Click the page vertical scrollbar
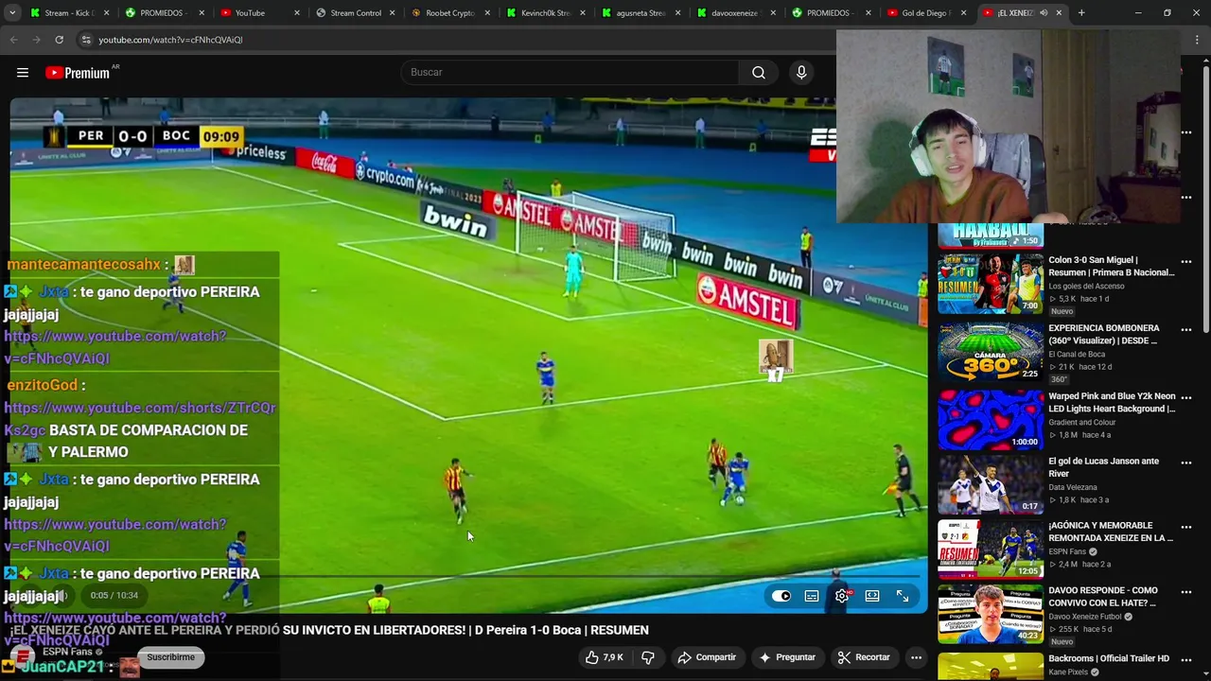Screen dimensions: 1211x681 click(x=1205, y=199)
